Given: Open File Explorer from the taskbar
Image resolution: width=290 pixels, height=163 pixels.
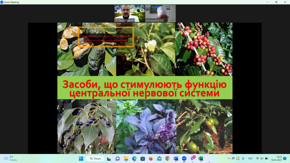Looking at the screenshot, I should (126, 158).
